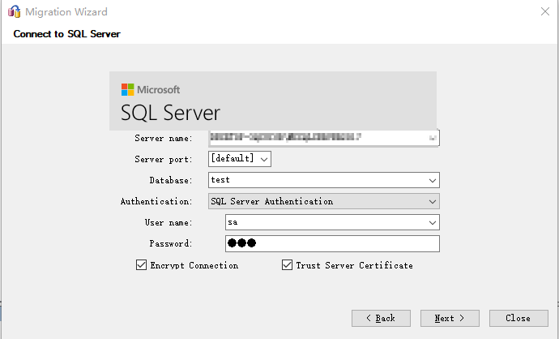Proceed with the Next button

(x=450, y=318)
